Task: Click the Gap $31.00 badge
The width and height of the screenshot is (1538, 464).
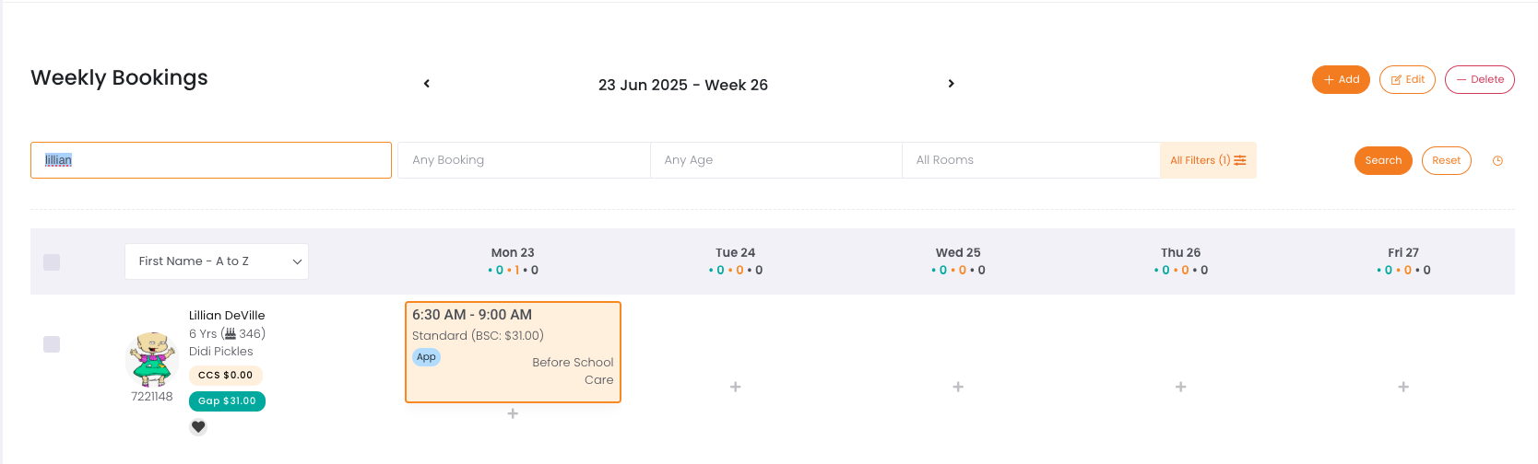Action: (x=227, y=401)
